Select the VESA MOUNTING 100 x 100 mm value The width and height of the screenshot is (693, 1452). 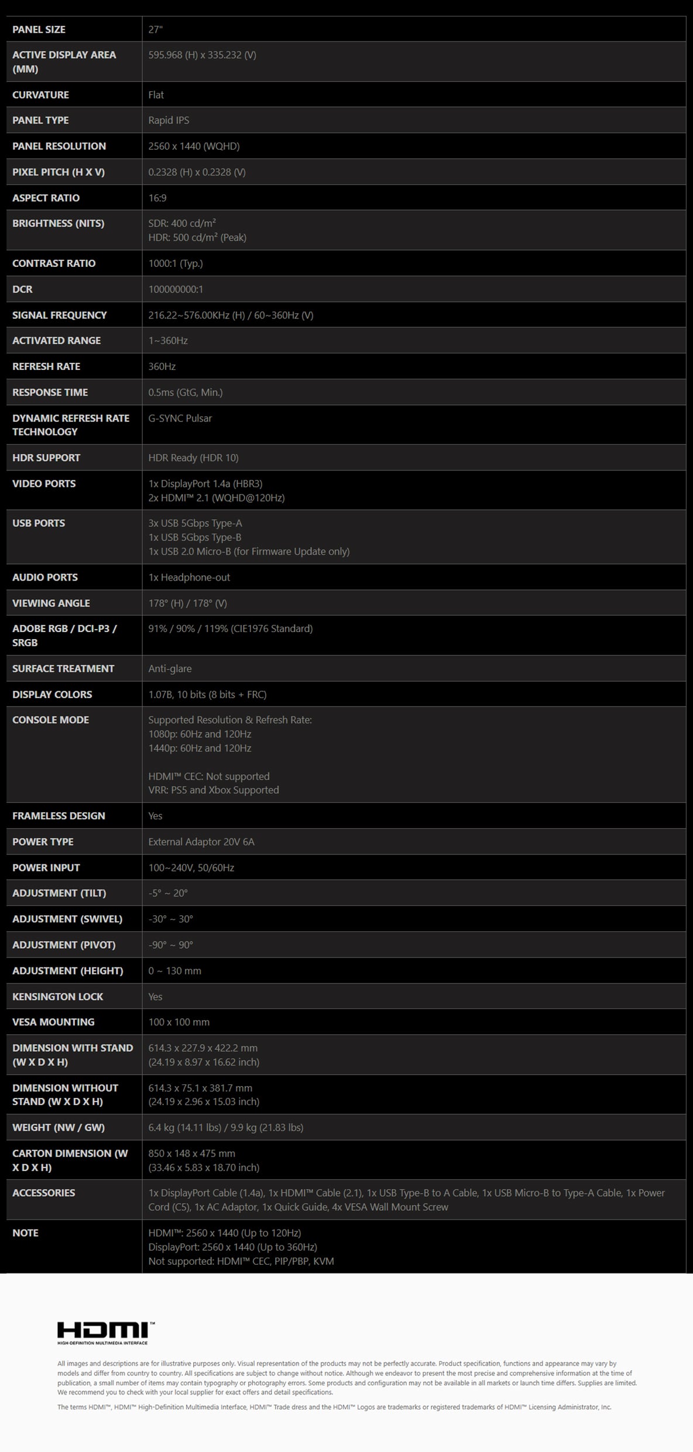pyautogui.click(x=179, y=1022)
